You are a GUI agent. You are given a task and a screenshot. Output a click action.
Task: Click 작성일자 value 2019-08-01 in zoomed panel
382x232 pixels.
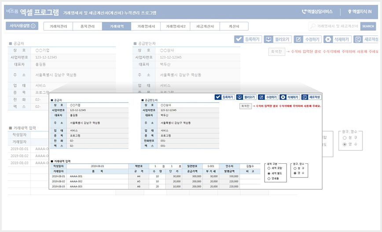[x=97, y=166]
